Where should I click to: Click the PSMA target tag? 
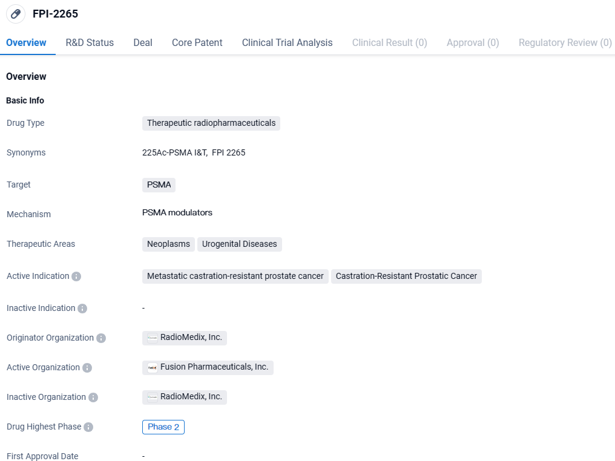(159, 185)
